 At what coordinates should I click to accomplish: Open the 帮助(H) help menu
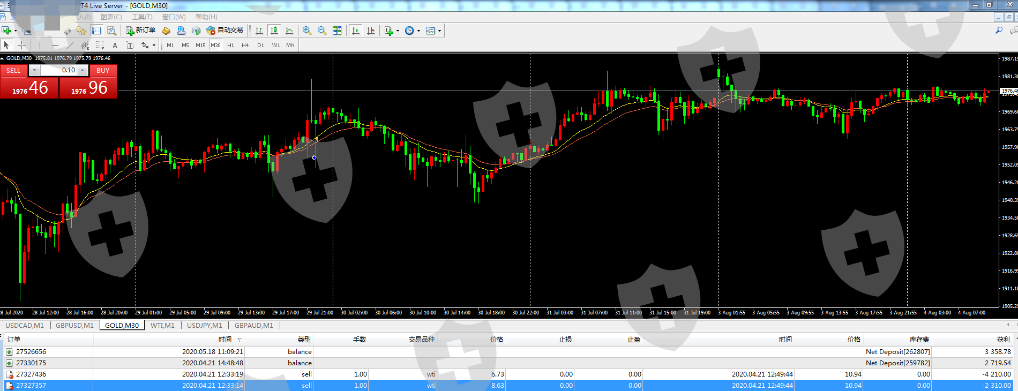(206, 17)
